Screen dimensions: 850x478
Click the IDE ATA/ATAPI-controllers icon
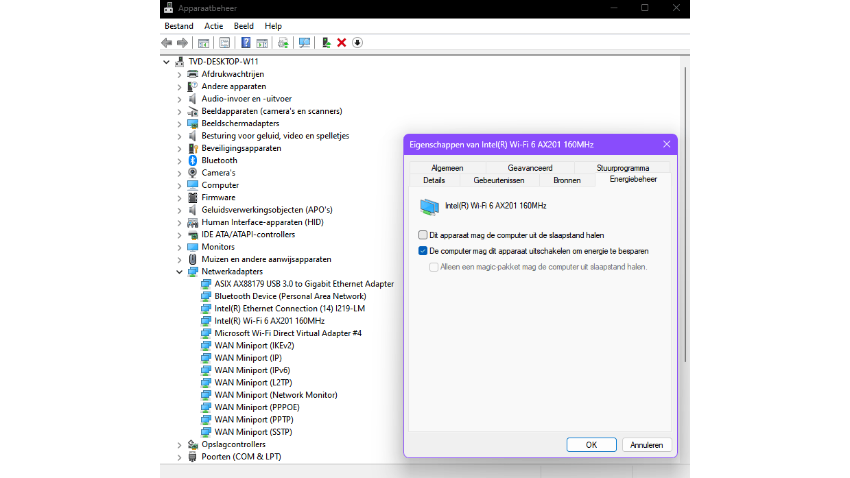tap(193, 235)
